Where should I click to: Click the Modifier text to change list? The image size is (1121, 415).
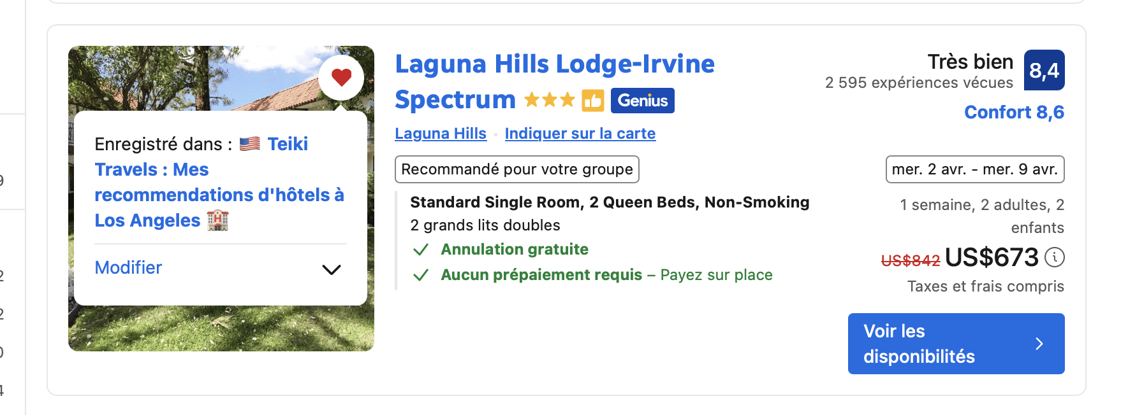click(128, 268)
